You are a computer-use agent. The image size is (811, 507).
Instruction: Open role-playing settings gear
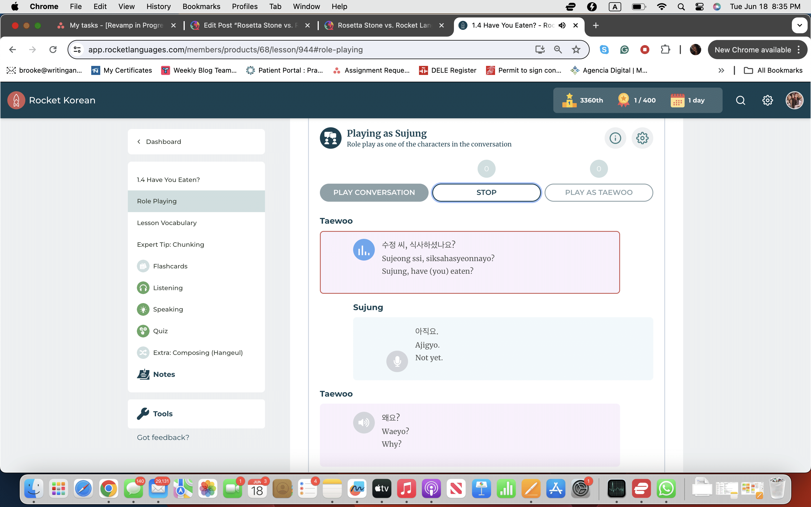pos(642,138)
